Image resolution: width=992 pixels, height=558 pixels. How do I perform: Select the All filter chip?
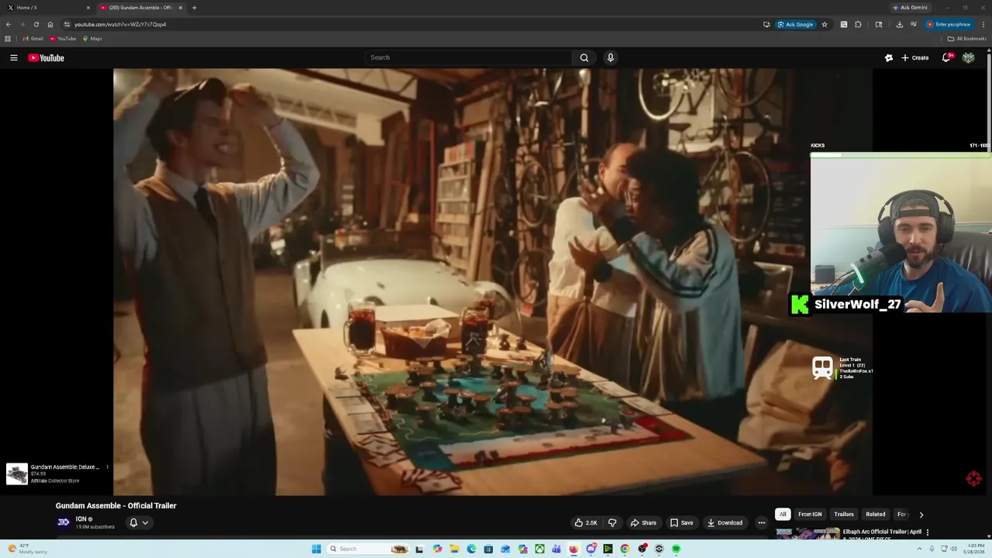[x=783, y=515]
